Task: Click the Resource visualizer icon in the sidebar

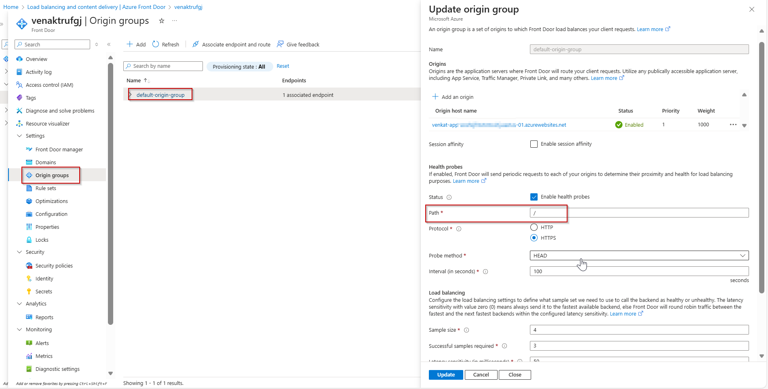Action: 19,123
